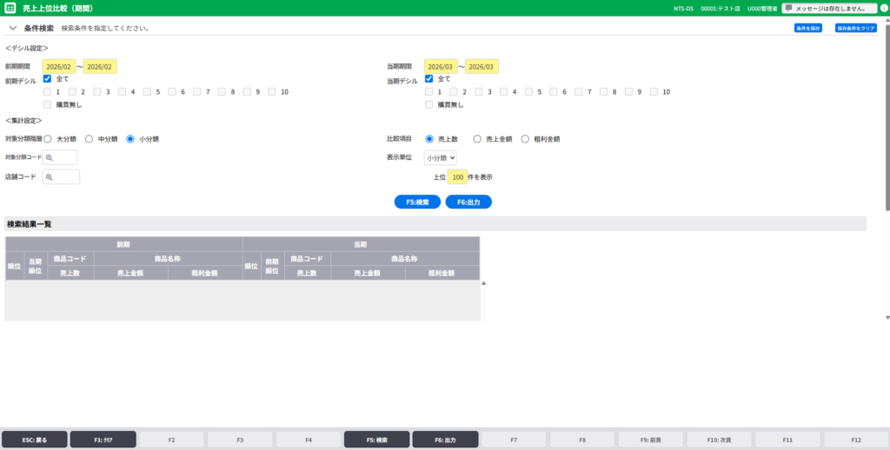Screen dimensions: 890x450
Task: Click the 保存条件をクリア button
Action: pyautogui.click(x=856, y=28)
